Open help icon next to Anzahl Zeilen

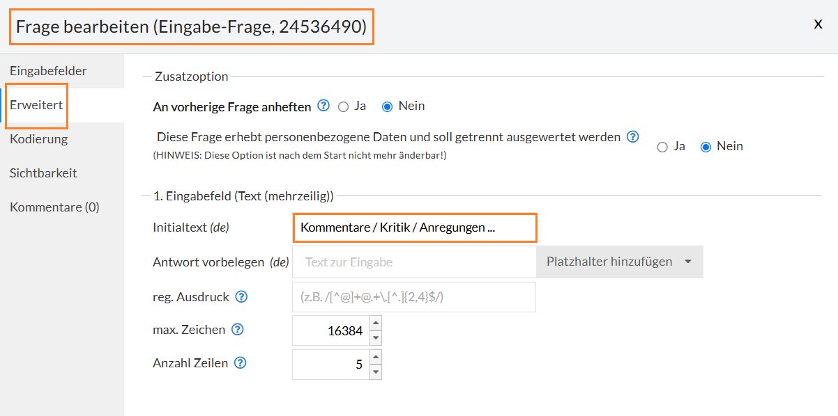241,362
